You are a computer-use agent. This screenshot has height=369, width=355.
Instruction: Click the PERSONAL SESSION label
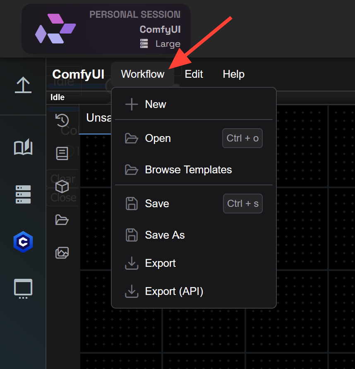tap(135, 14)
